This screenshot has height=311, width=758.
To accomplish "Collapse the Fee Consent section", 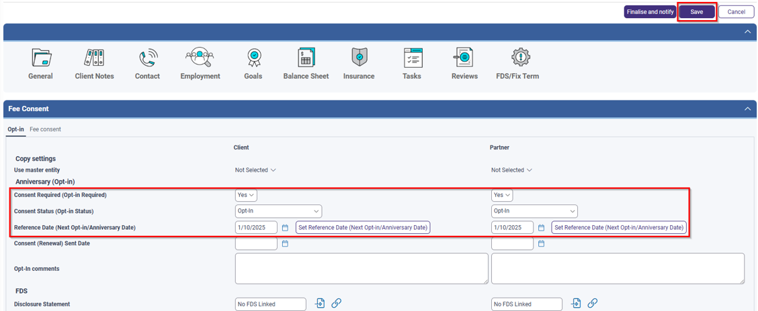I will (x=747, y=109).
